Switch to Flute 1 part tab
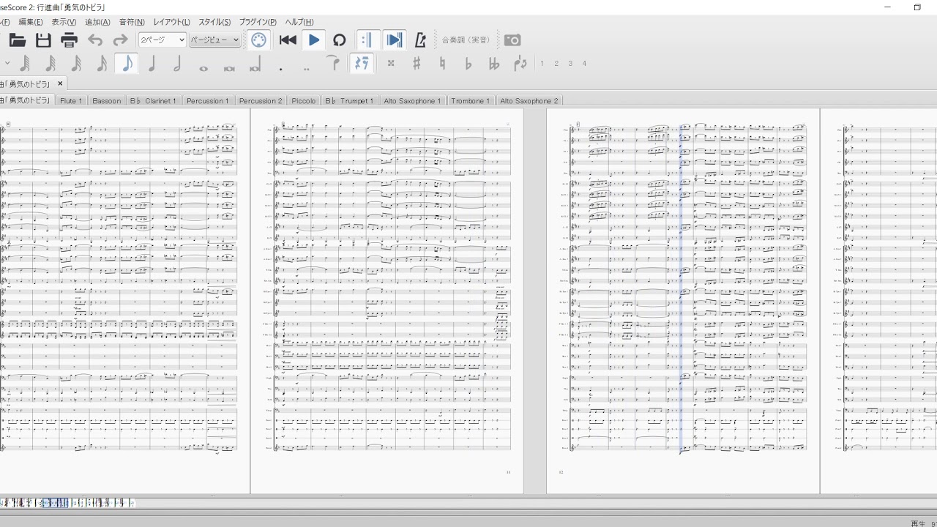The width and height of the screenshot is (937, 527). 71,100
